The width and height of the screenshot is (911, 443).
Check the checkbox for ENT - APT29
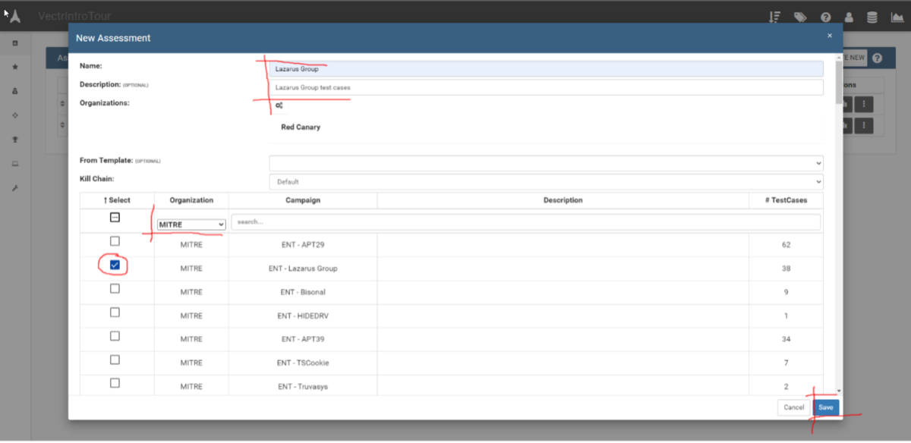tap(115, 240)
